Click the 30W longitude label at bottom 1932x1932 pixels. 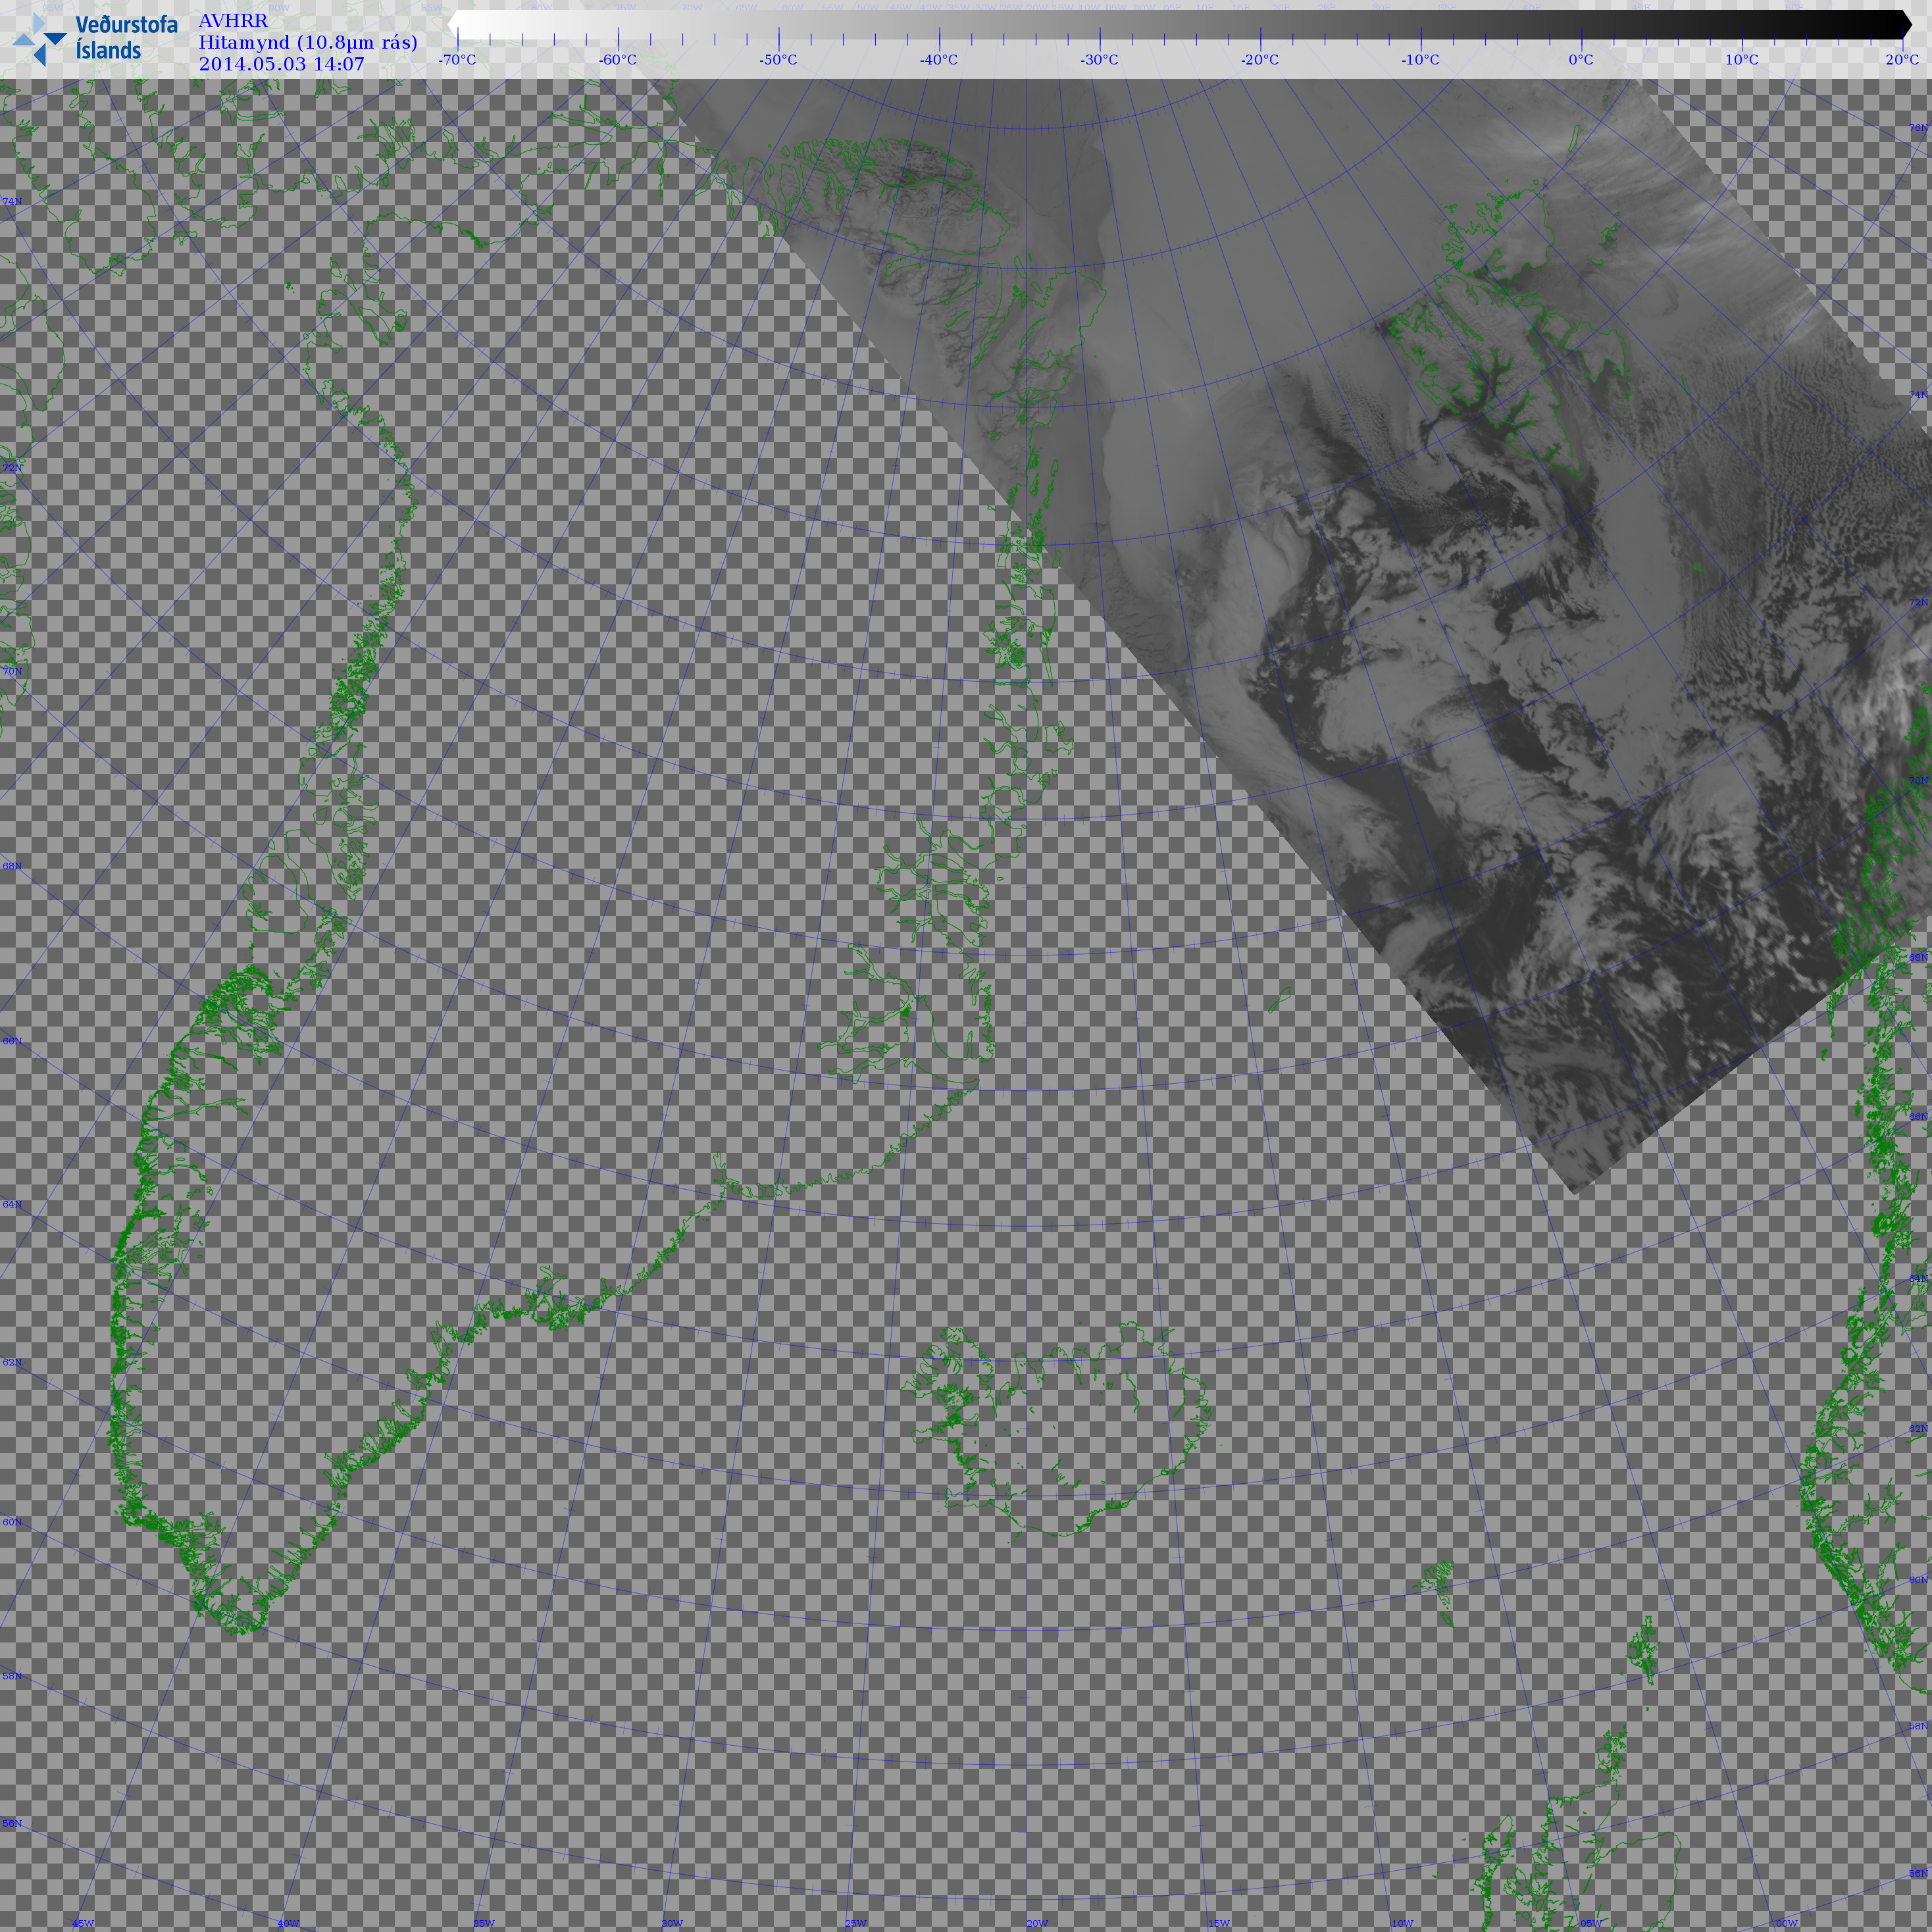click(672, 1923)
